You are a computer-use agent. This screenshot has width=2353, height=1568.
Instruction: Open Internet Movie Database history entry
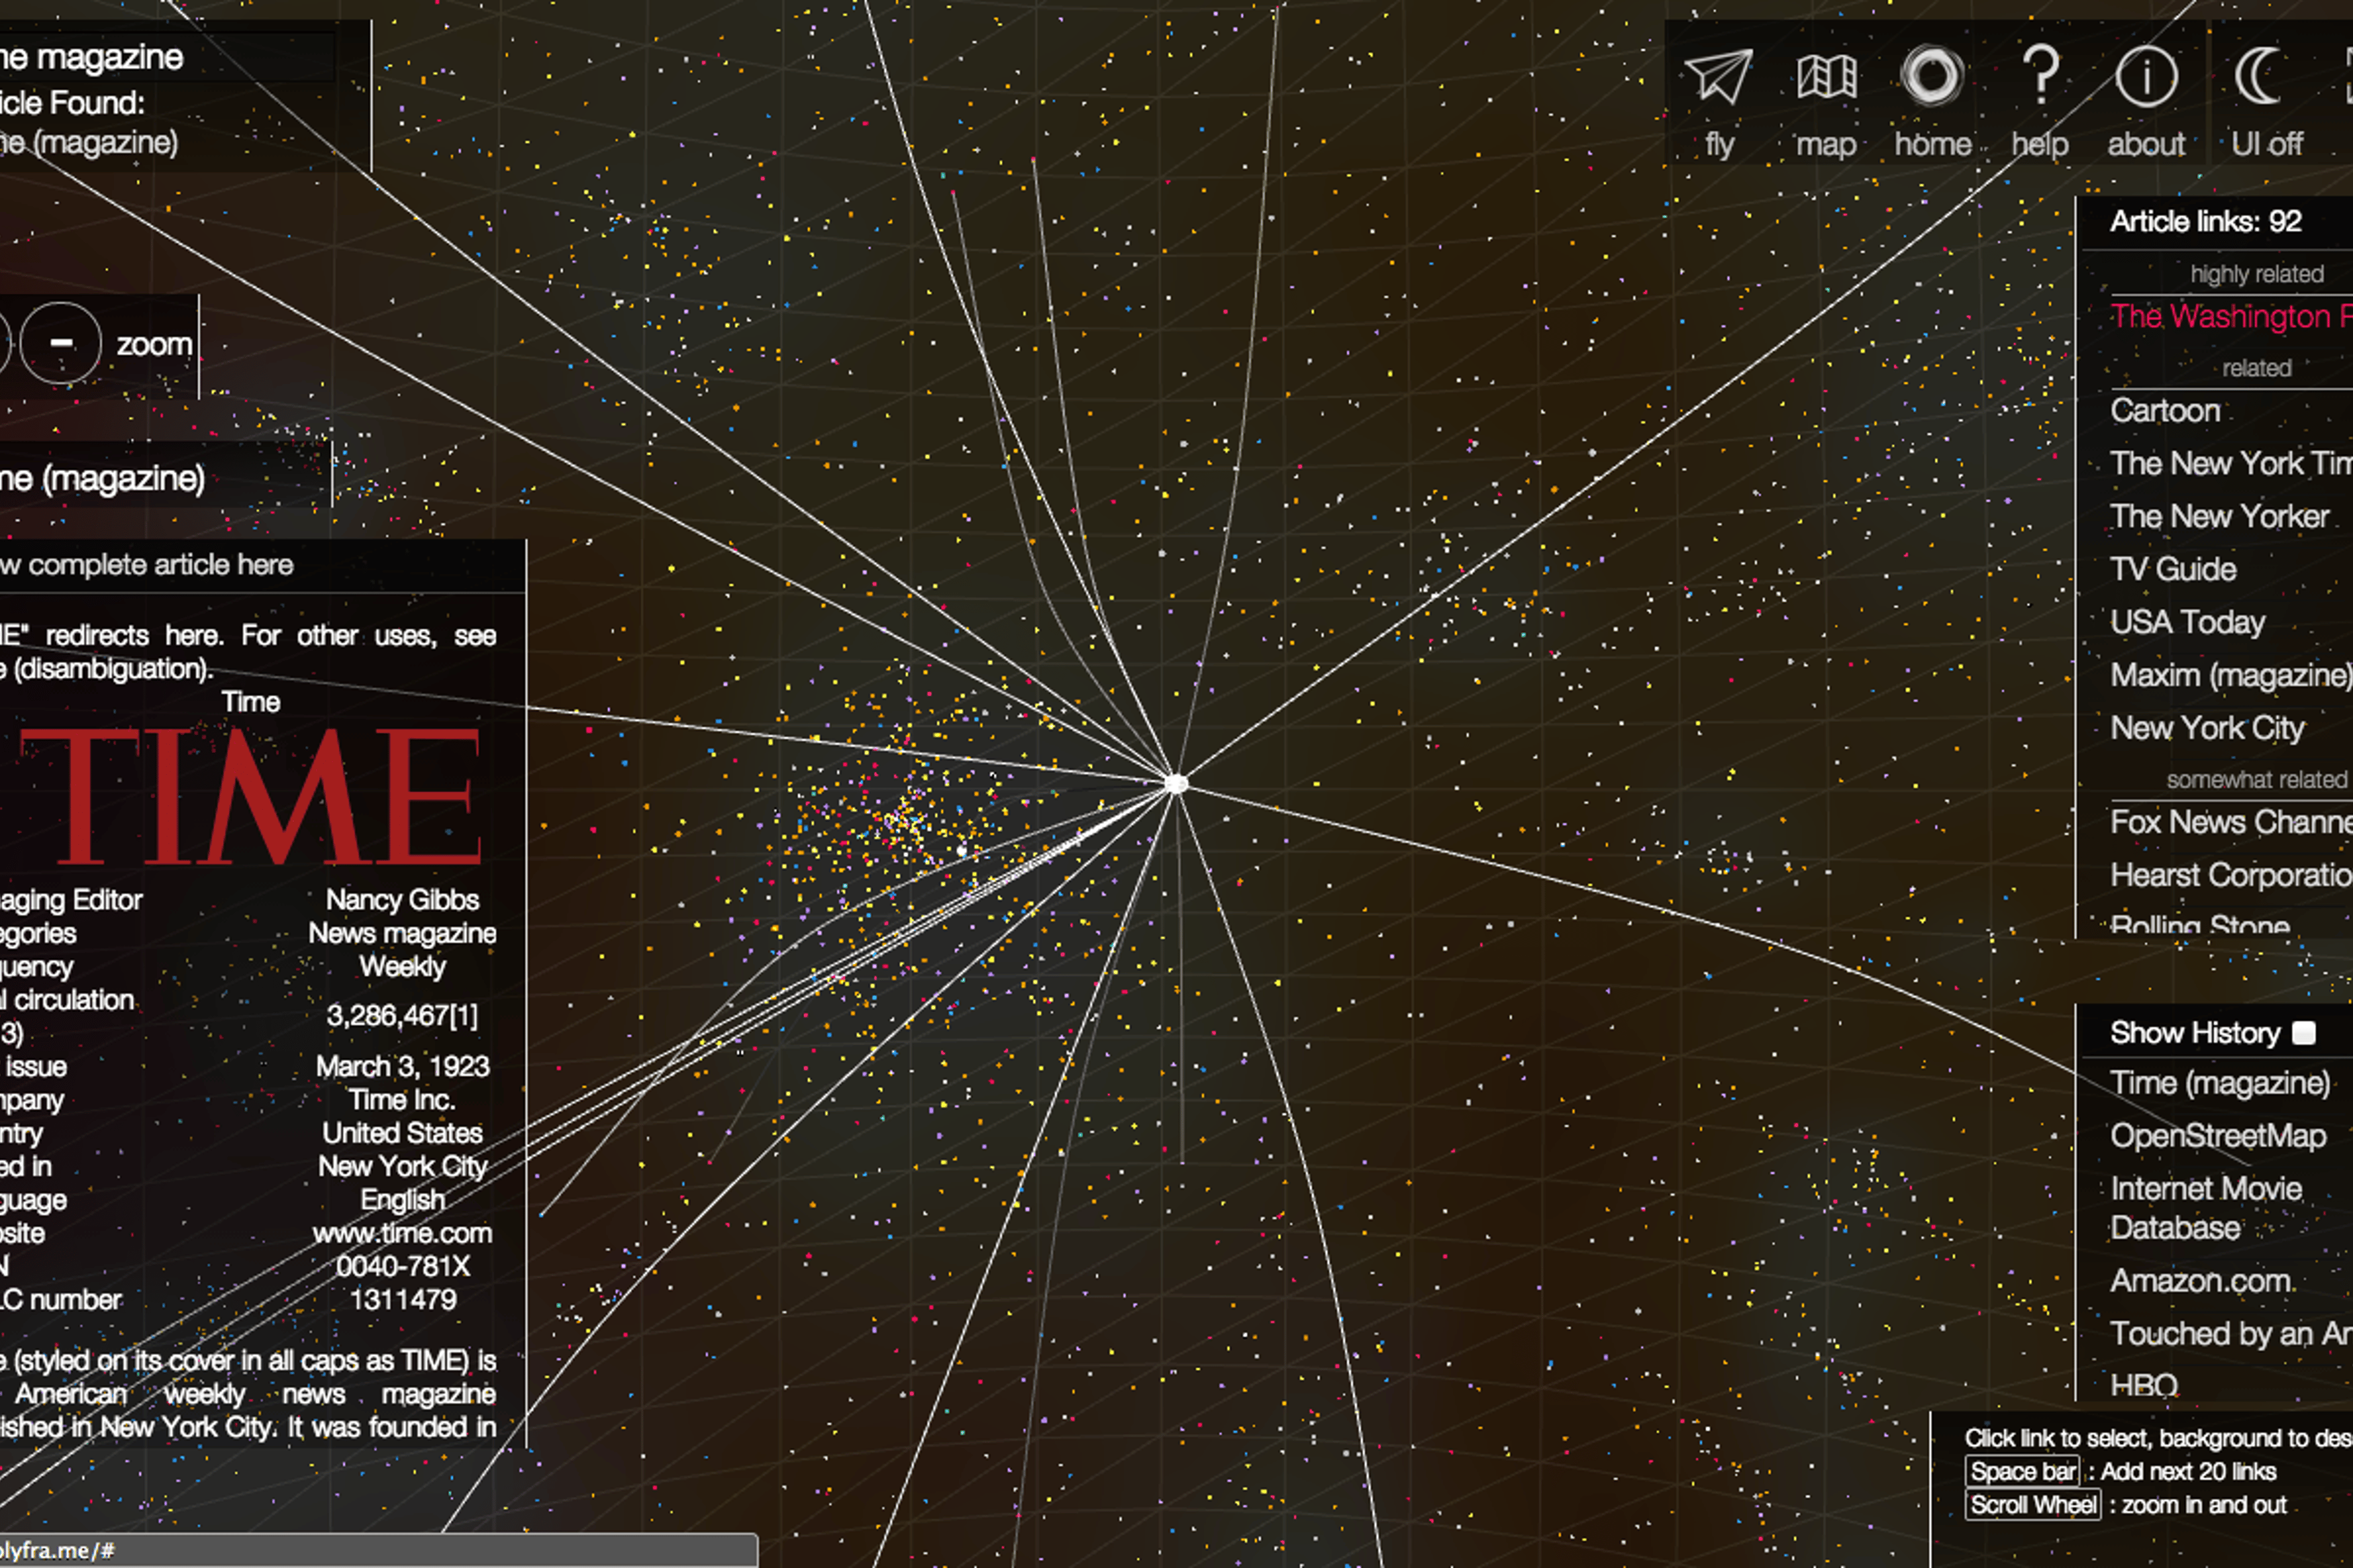(2206, 1208)
